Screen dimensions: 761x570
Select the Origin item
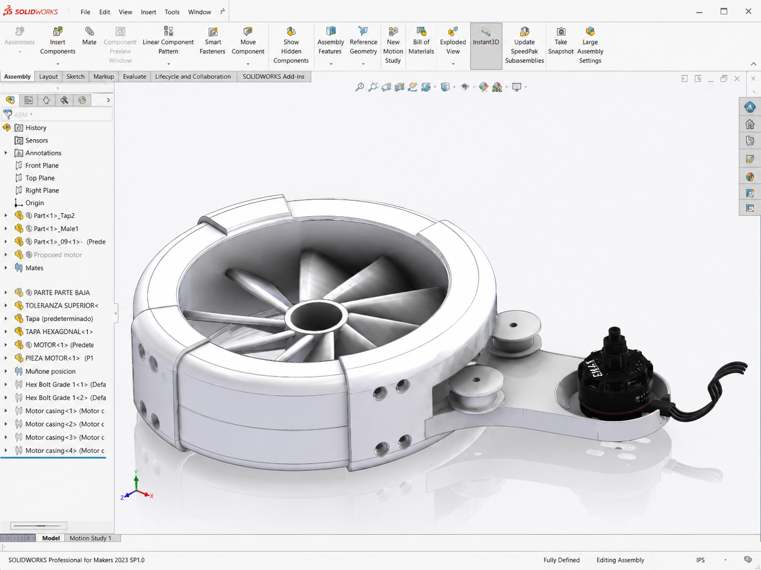coord(35,203)
